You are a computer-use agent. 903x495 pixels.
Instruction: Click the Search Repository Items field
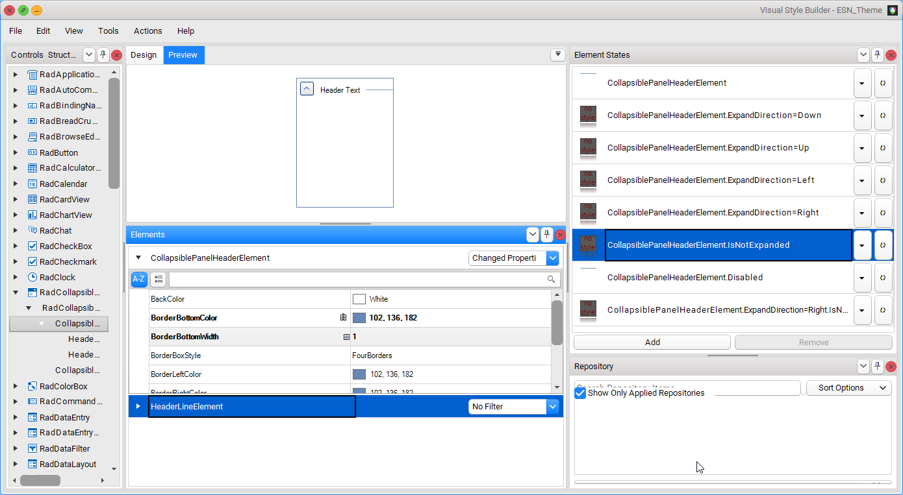(687, 388)
